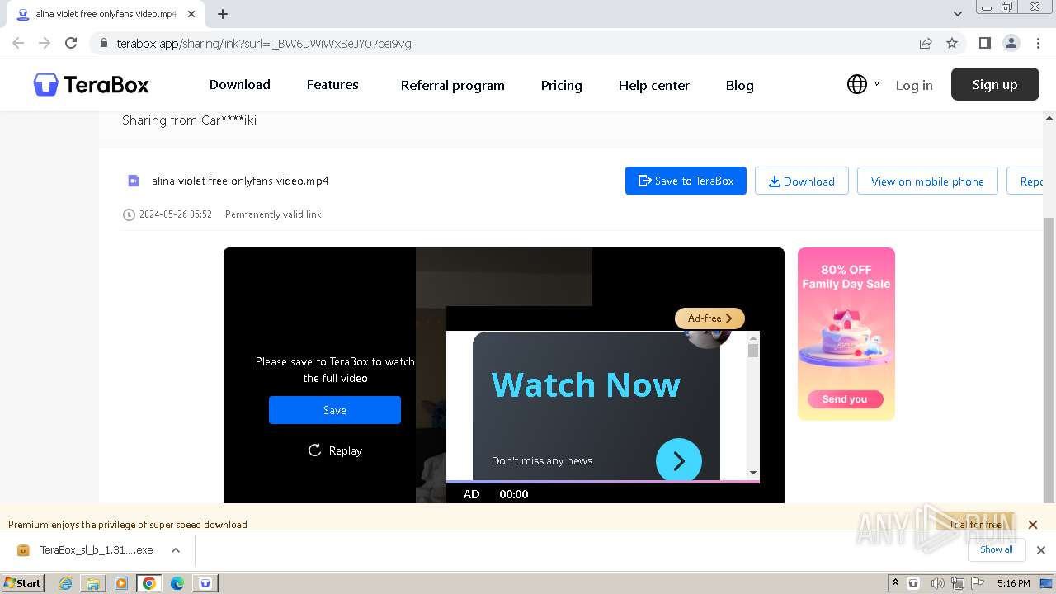Screen dimensions: 1056x594
Task: Click volume icon in system tray
Action: [x=937, y=583]
